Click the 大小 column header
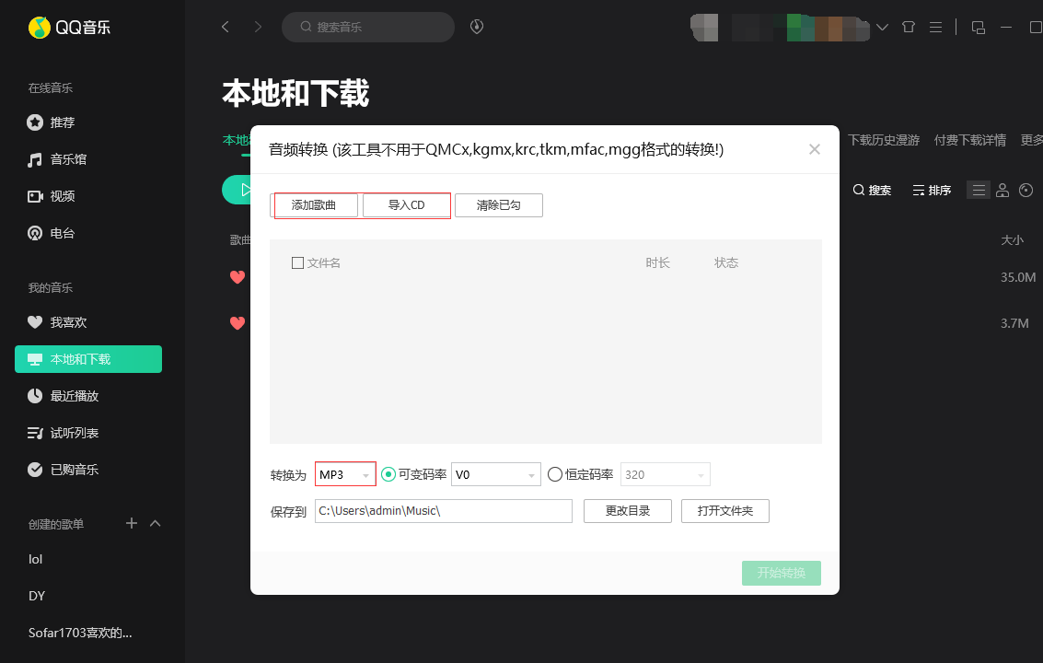Screen dimensions: 1043x663 pyautogui.click(x=1012, y=240)
